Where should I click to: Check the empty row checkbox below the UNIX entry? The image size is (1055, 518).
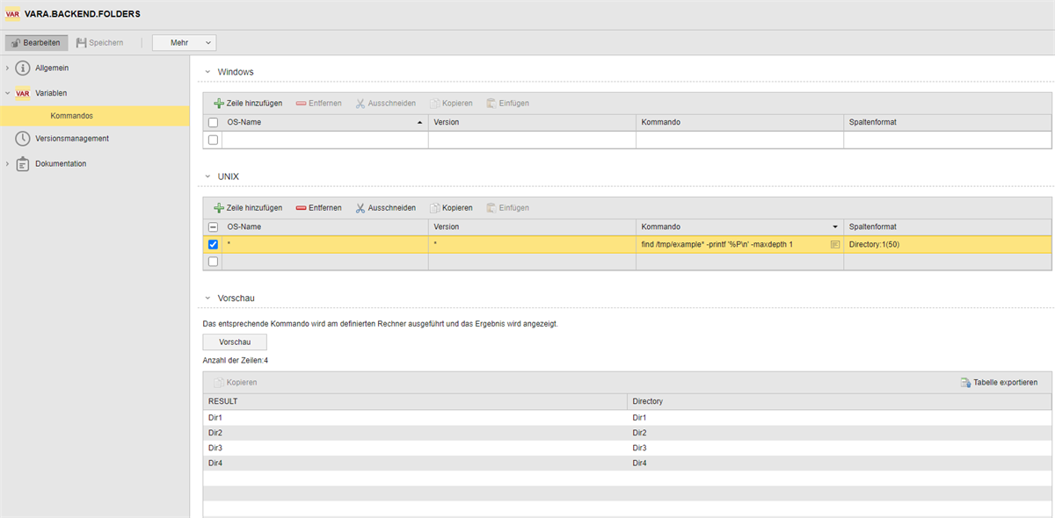pos(212,261)
